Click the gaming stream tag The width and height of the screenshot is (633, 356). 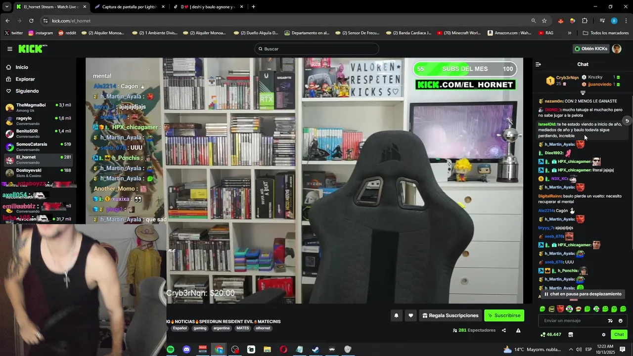(200, 328)
